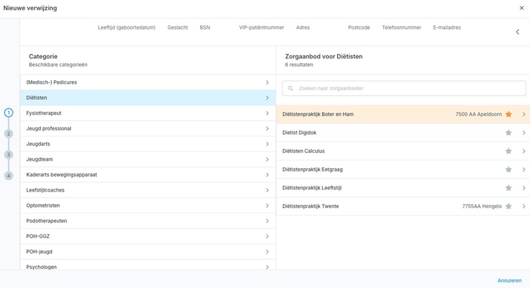Viewport: 530px width, 288px height.
Task: Click the arrow beside Jeugdteam
Action: coord(267,159)
